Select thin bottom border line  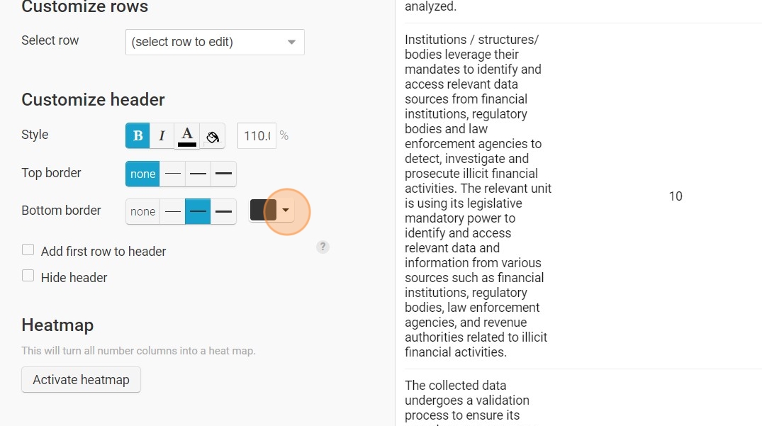(172, 211)
